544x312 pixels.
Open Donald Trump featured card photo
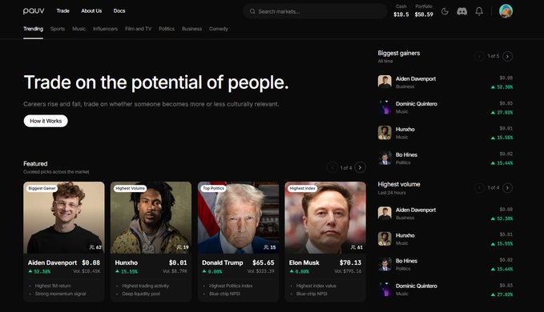point(238,218)
